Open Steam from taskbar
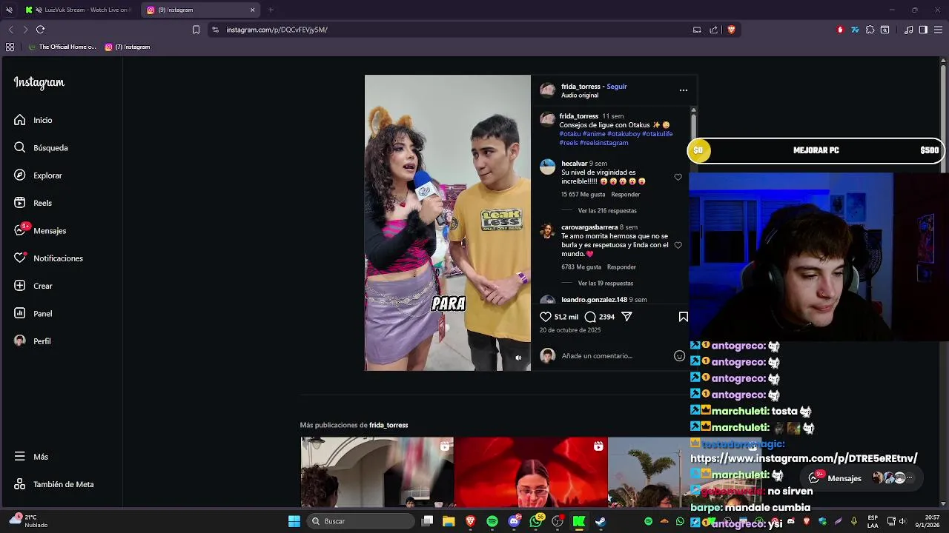 601,521
